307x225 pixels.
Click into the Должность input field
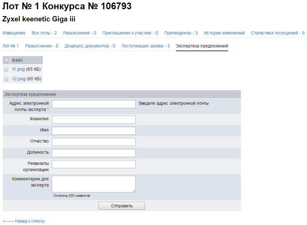(94, 153)
